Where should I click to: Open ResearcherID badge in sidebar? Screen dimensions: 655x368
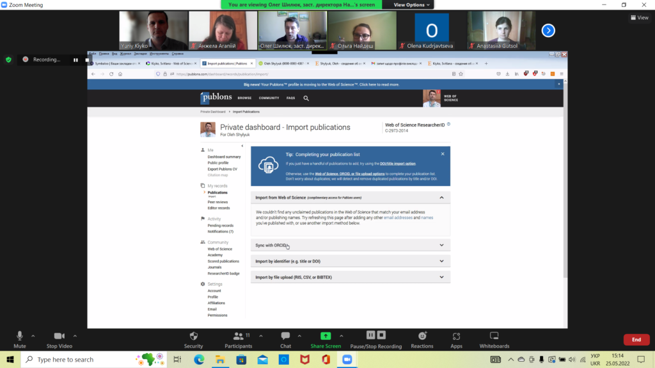coord(223,273)
